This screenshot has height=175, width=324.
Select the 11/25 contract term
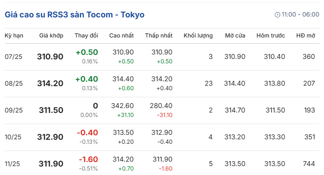pos(13,164)
